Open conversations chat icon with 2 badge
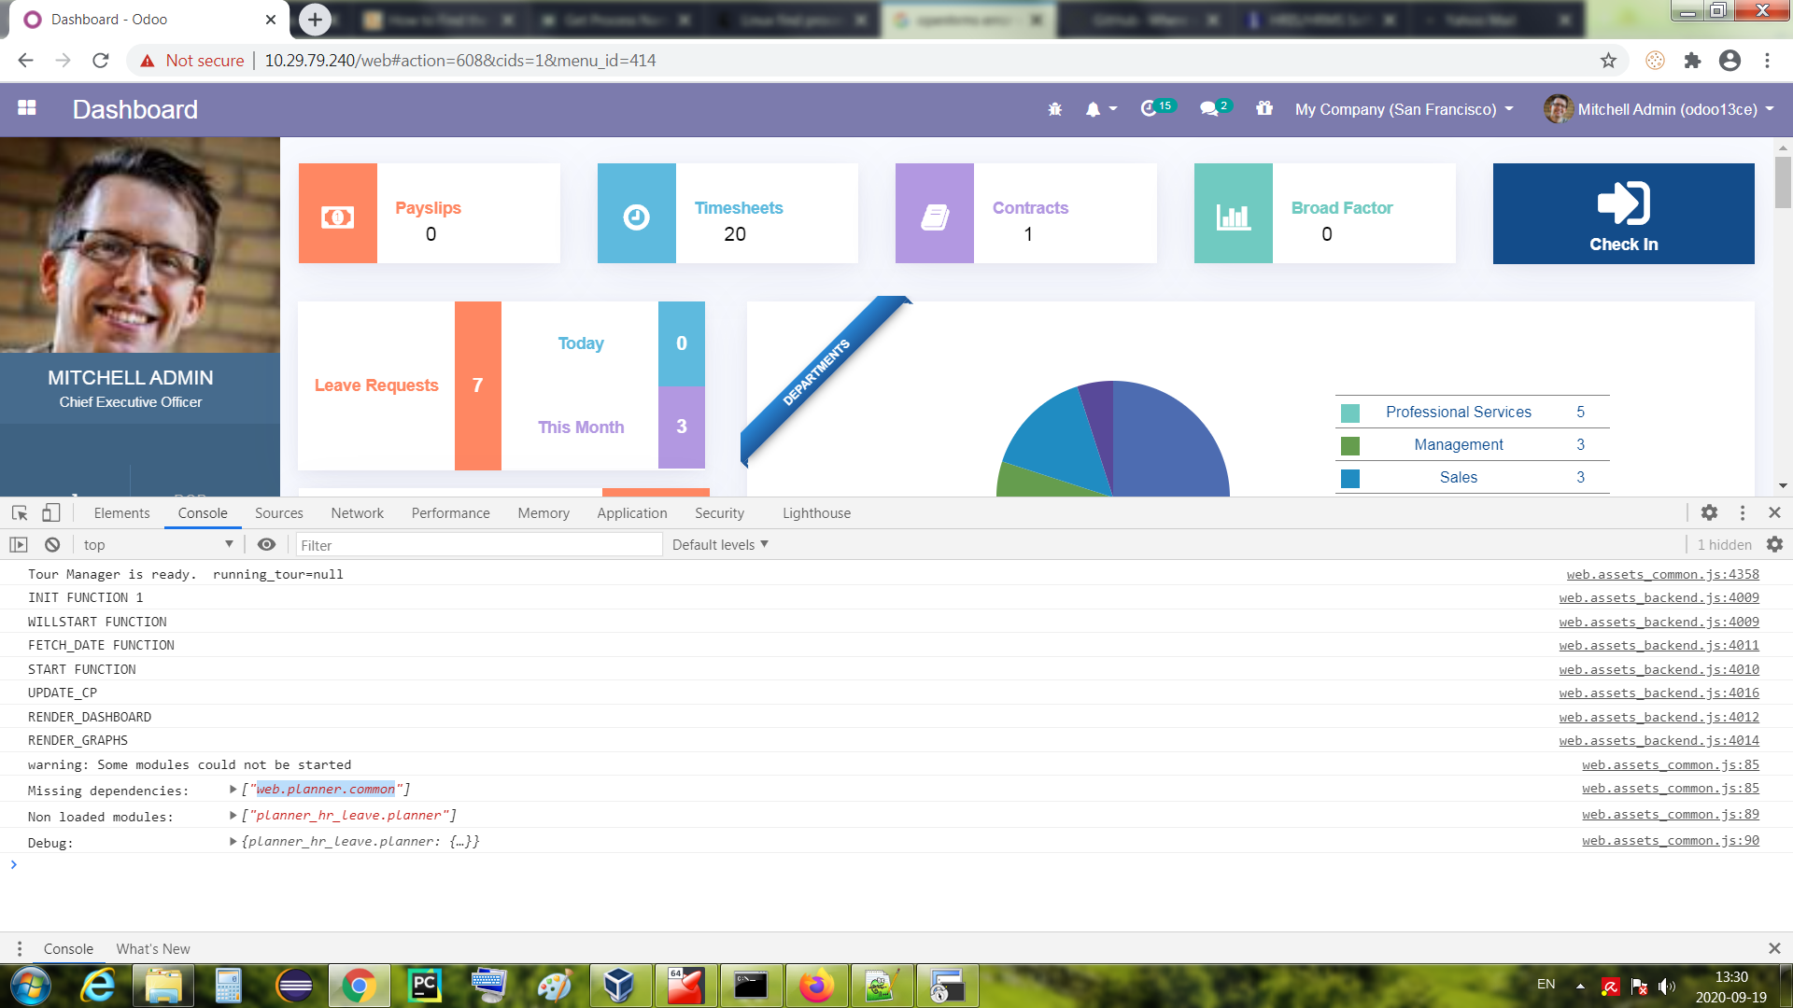Viewport: 1793px width, 1008px height. [x=1209, y=109]
